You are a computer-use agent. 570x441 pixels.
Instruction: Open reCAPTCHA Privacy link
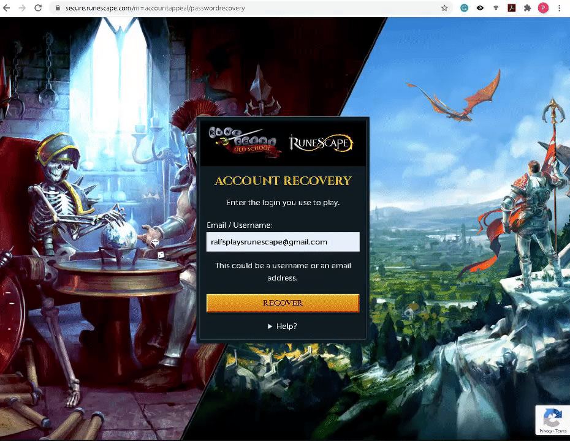pos(545,431)
